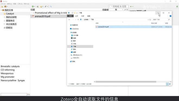
Task: Select arenas2019.pdf in Explorer file list
Action: click(133, 27)
